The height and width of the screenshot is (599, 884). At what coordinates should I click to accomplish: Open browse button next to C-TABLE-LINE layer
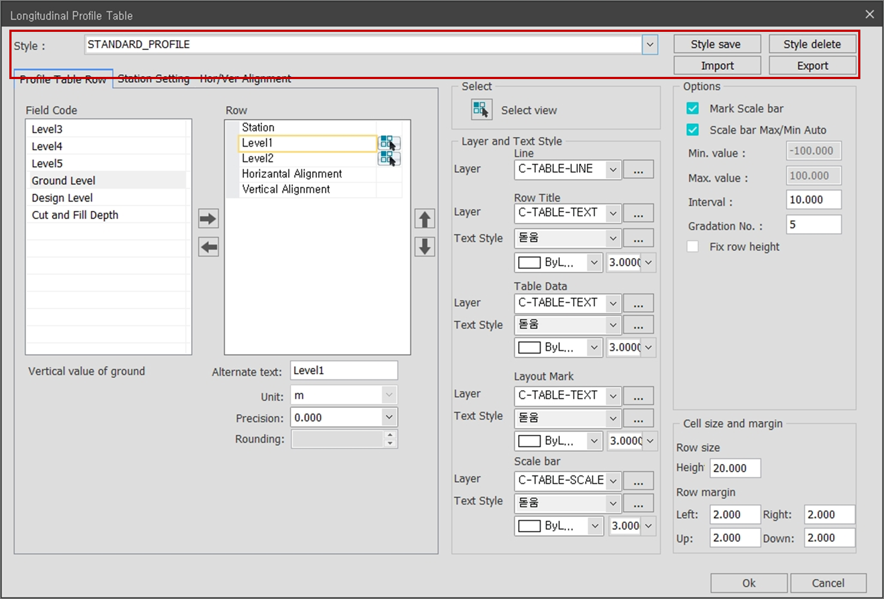tap(638, 170)
